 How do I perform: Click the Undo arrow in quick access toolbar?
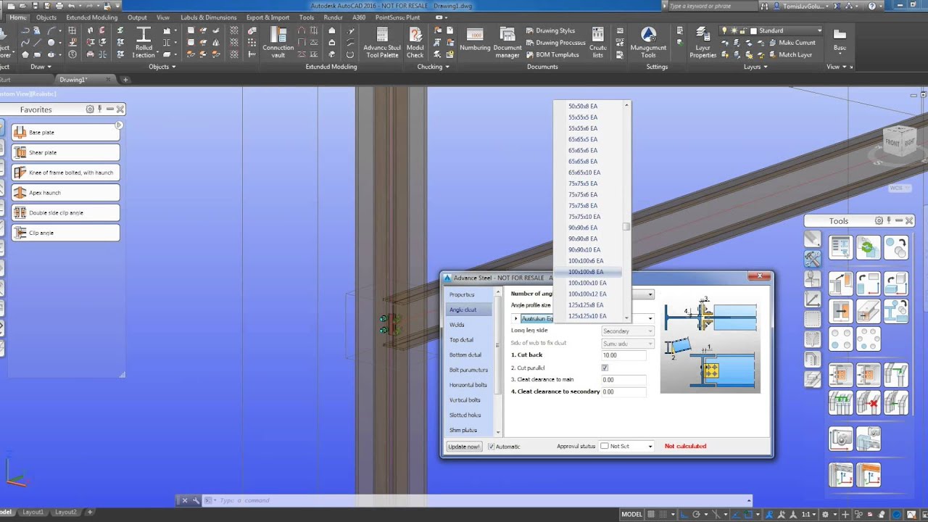click(x=72, y=6)
